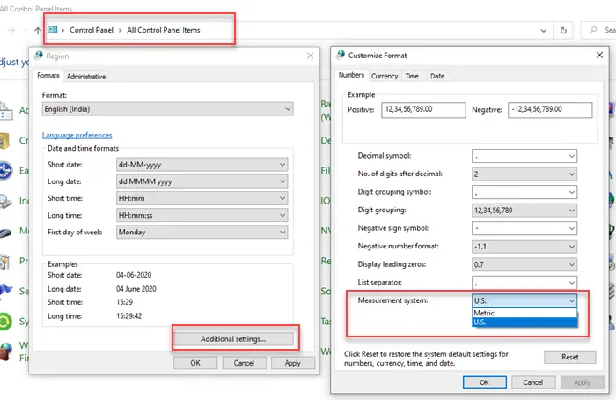Open the Format English (India) dropdown
This screenshot has width=616, height=400.
click(168, 109)
